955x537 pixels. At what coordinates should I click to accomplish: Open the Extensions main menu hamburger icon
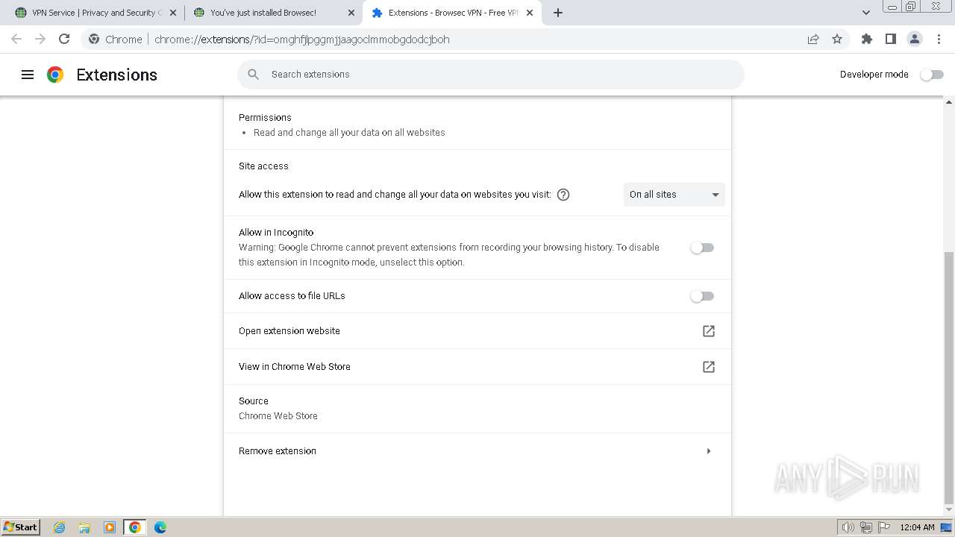click(28, 75)
